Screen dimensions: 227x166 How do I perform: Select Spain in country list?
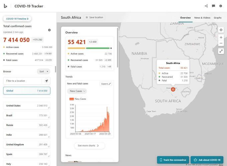(27, 154)
